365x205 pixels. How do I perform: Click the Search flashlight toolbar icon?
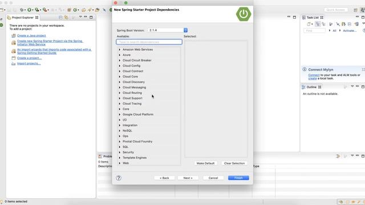[x=90, y=10]
